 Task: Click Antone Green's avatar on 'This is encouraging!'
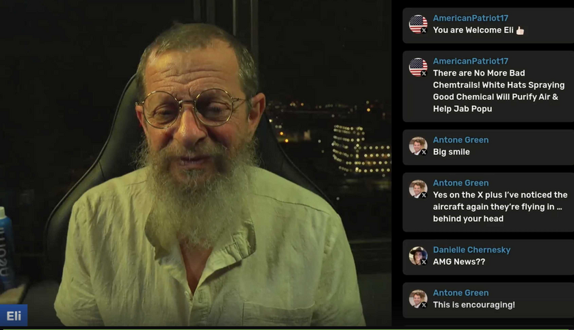(418, 299)
